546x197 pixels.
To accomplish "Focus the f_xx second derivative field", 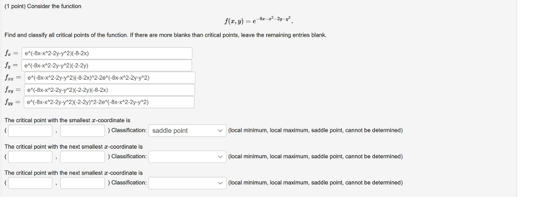I will point(110,78).
